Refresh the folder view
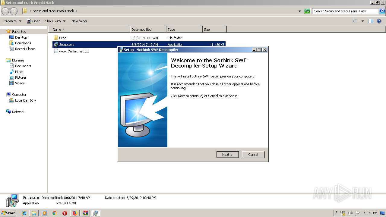386x217 pixels. [307, 11]
